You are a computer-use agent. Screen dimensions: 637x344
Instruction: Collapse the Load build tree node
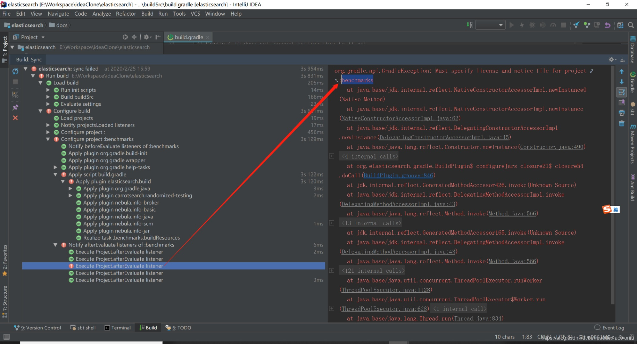41,83
